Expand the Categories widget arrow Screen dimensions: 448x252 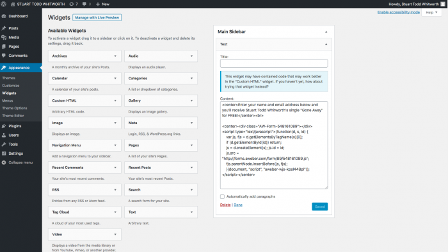click(192, 78)
